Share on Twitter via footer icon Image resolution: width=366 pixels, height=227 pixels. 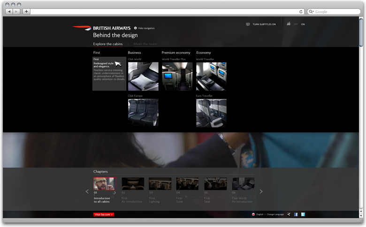(x=303, y=214)
